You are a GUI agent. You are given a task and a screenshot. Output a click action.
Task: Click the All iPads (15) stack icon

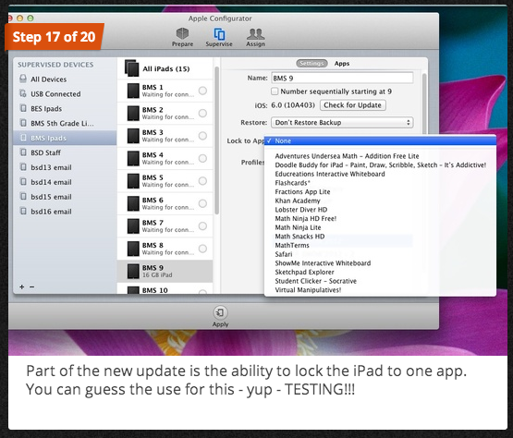tap(132, 68)
